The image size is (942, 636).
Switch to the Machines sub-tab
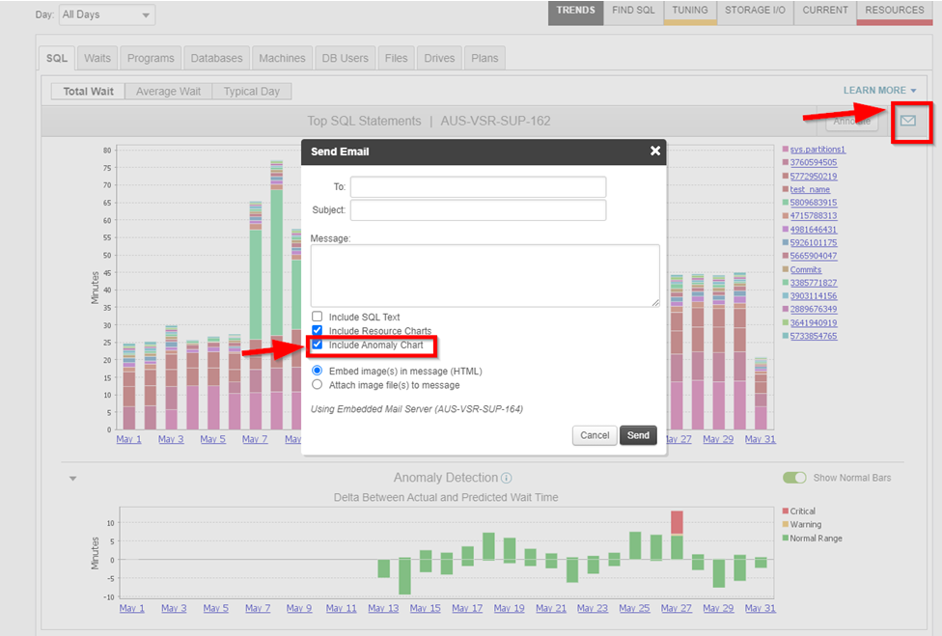tap(283, 58)
